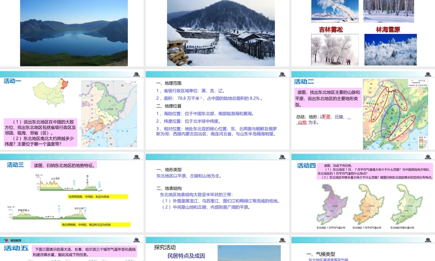Click the 民居特点及成因 subtitle
The image size is (435, 261).
point(186,256)
